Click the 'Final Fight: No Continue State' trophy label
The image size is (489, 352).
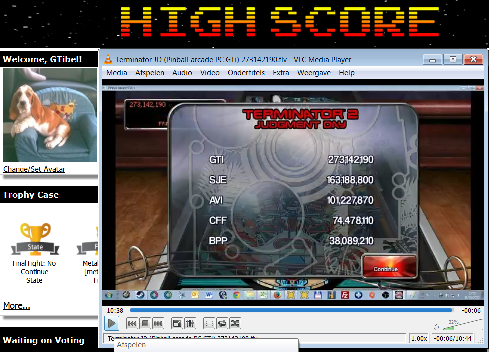pyautogui.click(x=34, y=272)
